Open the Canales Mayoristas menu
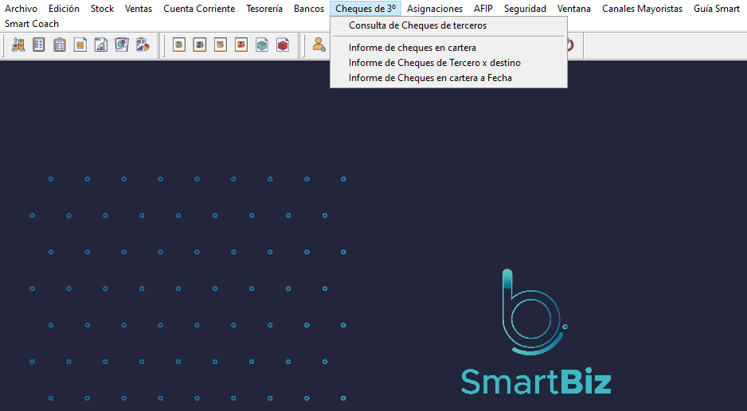 642,9
